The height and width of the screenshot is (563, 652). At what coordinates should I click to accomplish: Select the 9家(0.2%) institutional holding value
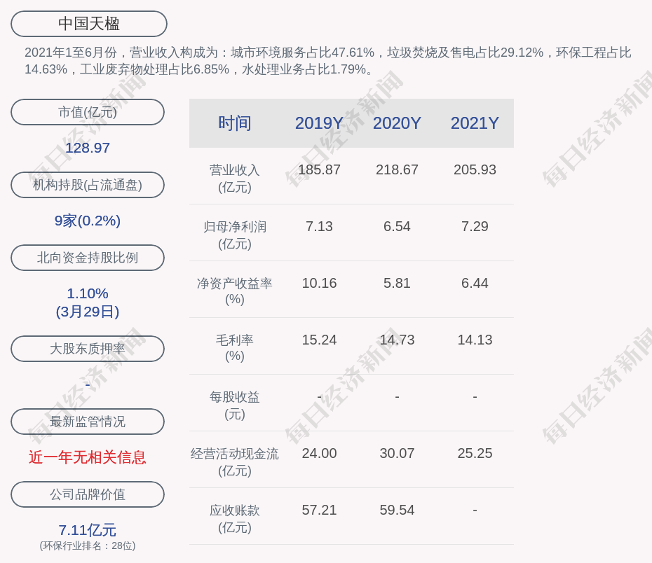[x=88, y=221]
